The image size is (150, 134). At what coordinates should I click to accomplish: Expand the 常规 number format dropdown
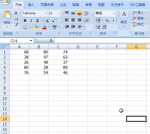(115, 13)
